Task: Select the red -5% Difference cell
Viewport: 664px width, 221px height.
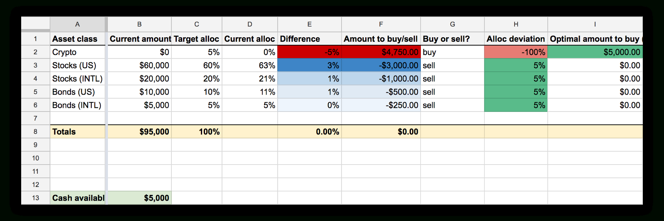Action: 310,52
